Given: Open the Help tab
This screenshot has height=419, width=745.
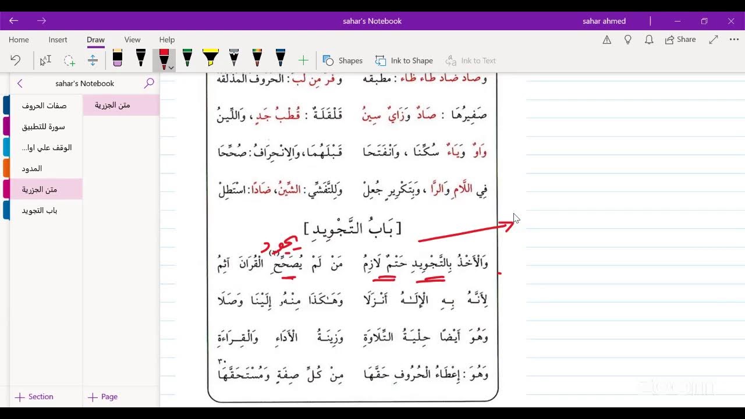Looking at the screenshot, I should click(167, 40).
